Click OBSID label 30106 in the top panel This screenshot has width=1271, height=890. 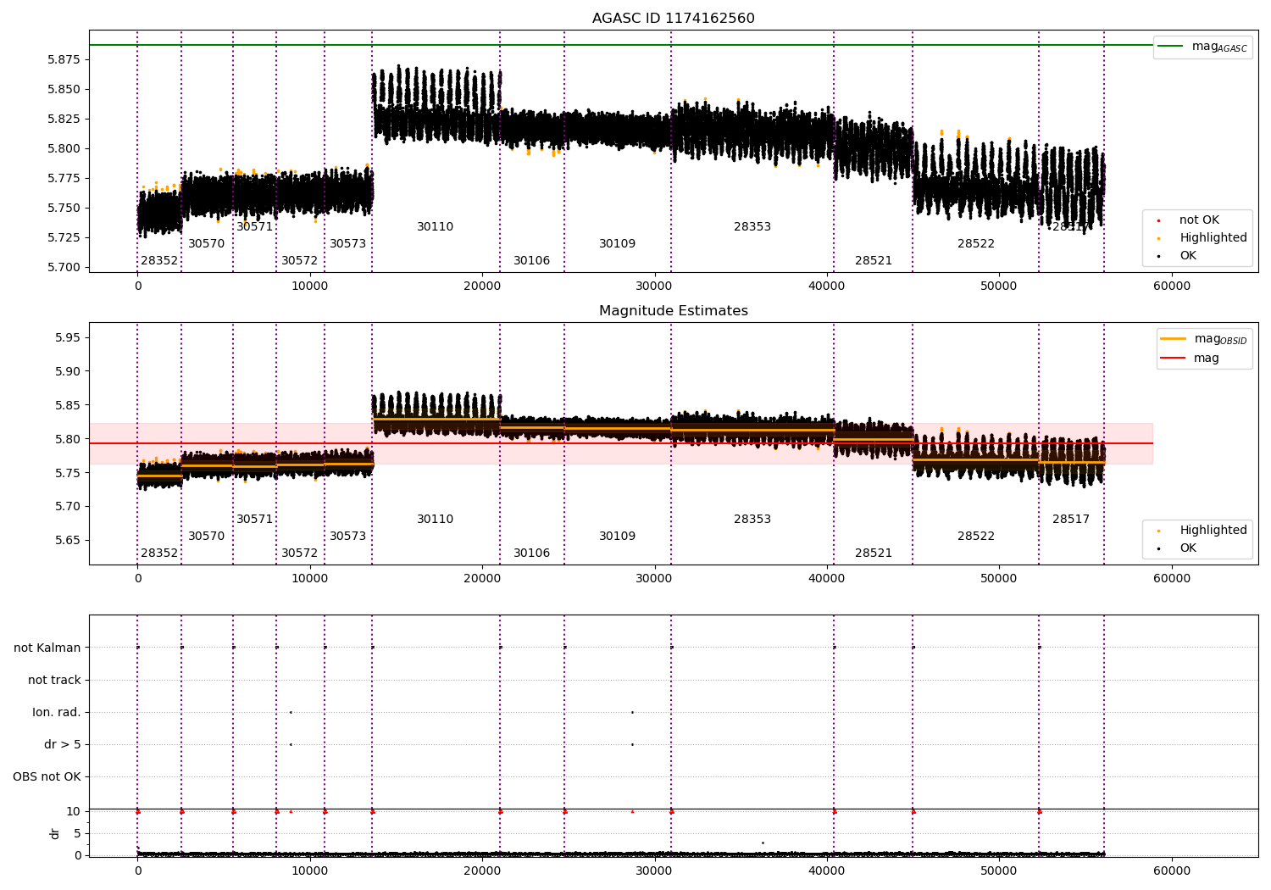(x=532, y=260)
